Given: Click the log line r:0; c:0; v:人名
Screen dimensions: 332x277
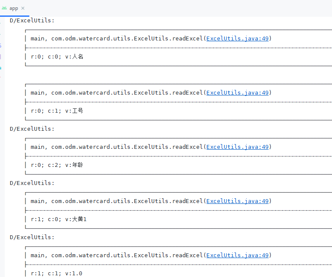Looking at the screenshot, I should [57, 57].
